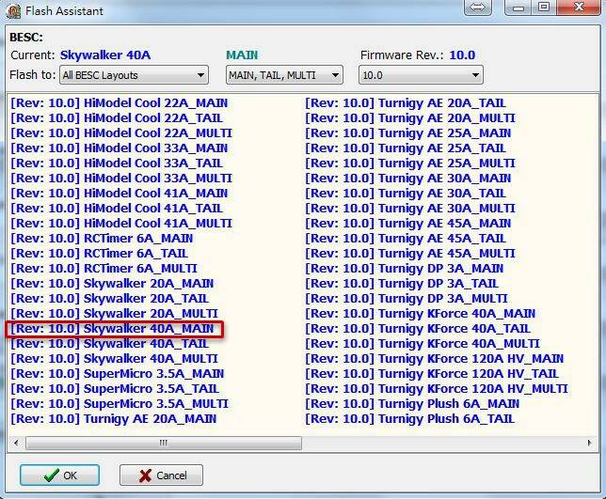This screenshot has height=499, width=606.
Task: Select SuperMicro 3.5A_MULTI firmware
Action: tap(120, 404)
